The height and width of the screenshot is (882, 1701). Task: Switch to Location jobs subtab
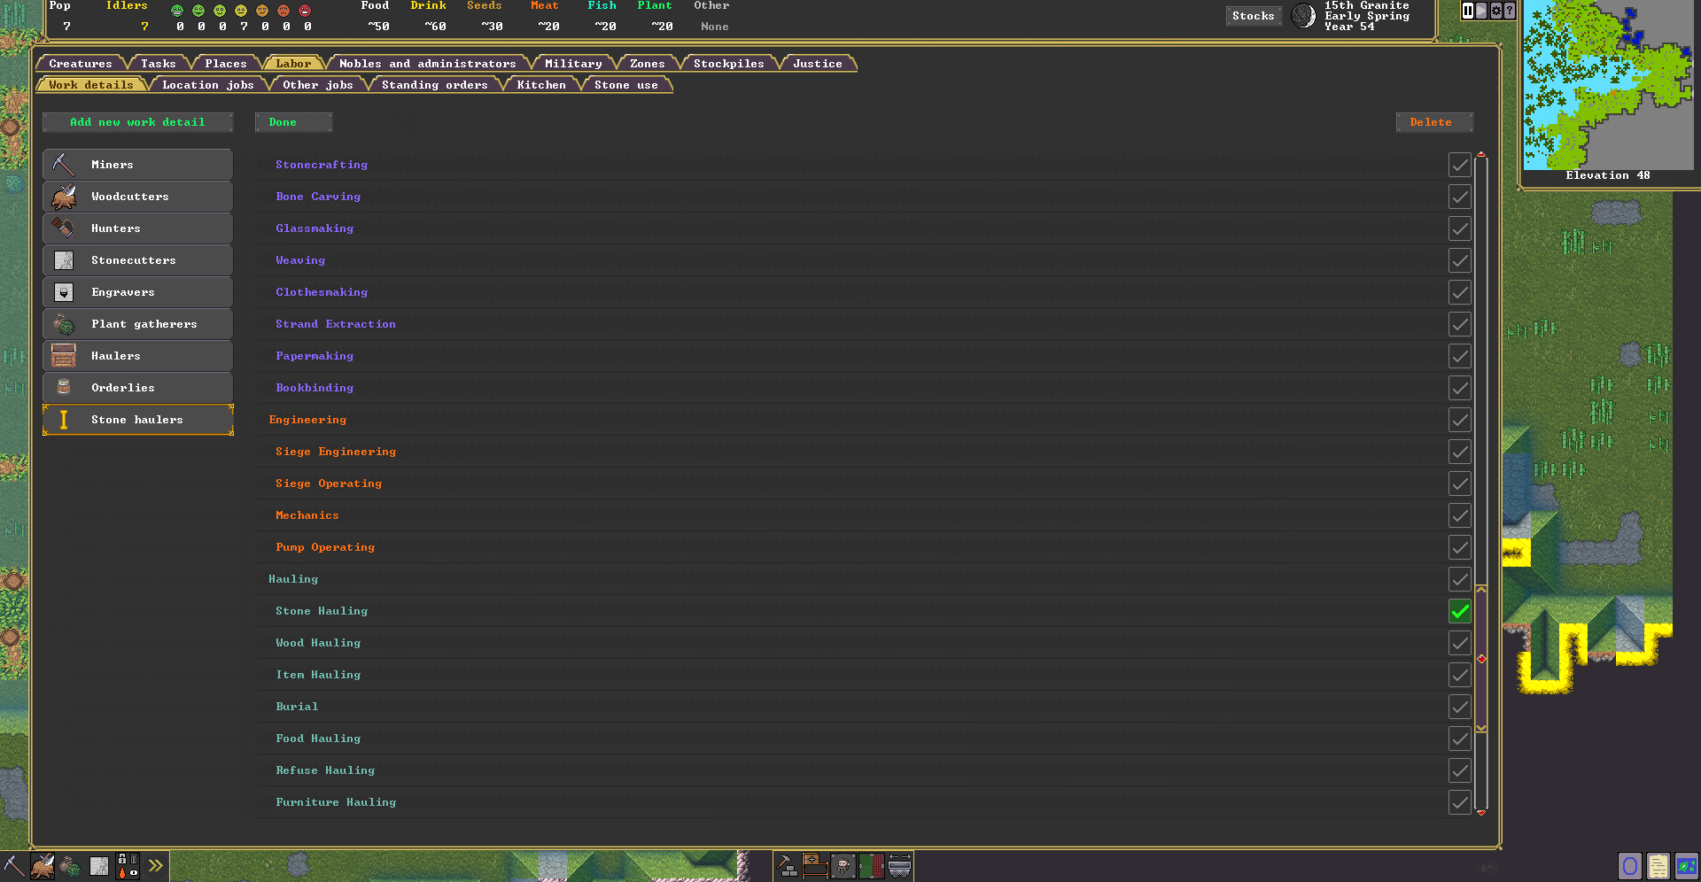tap(208, 85)
